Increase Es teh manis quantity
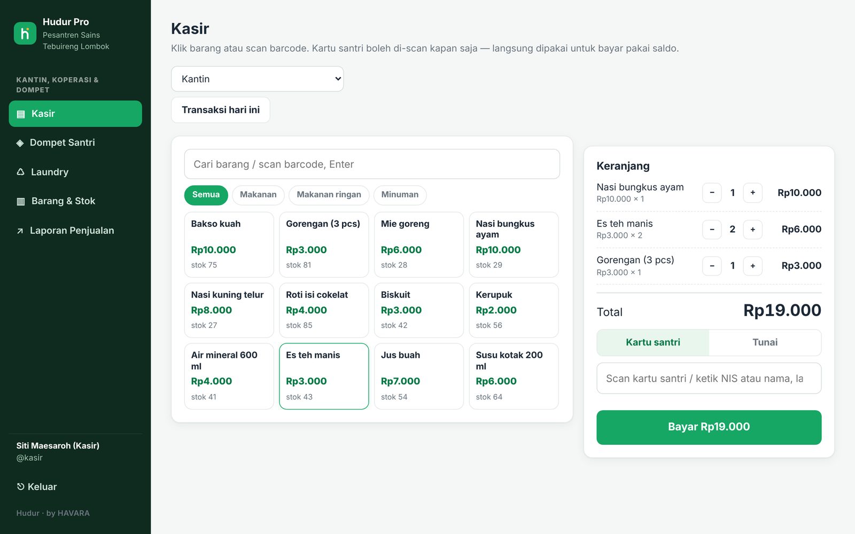Screen dimensions: 855x534 click(752, 230)
